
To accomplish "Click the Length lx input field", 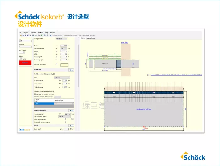I will (64, 51).
